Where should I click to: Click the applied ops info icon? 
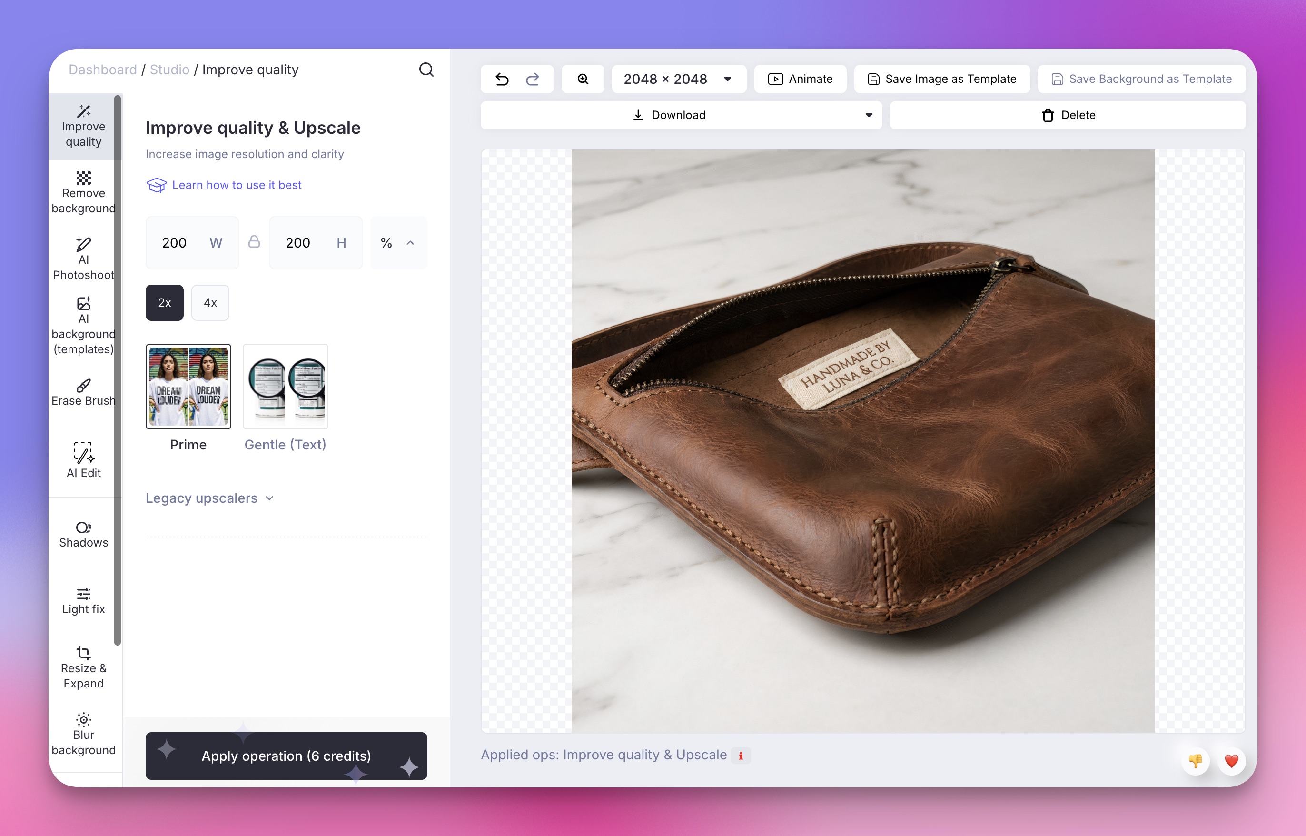pos(741,756)
